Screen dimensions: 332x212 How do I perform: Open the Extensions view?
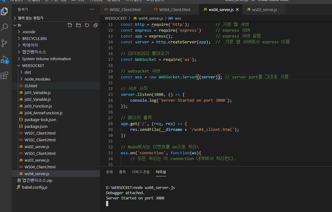tap(4, 75)
